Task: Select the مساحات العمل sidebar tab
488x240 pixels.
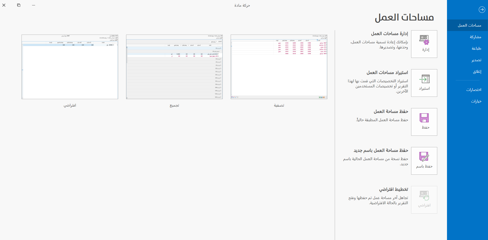Action: tap(467, 25)
